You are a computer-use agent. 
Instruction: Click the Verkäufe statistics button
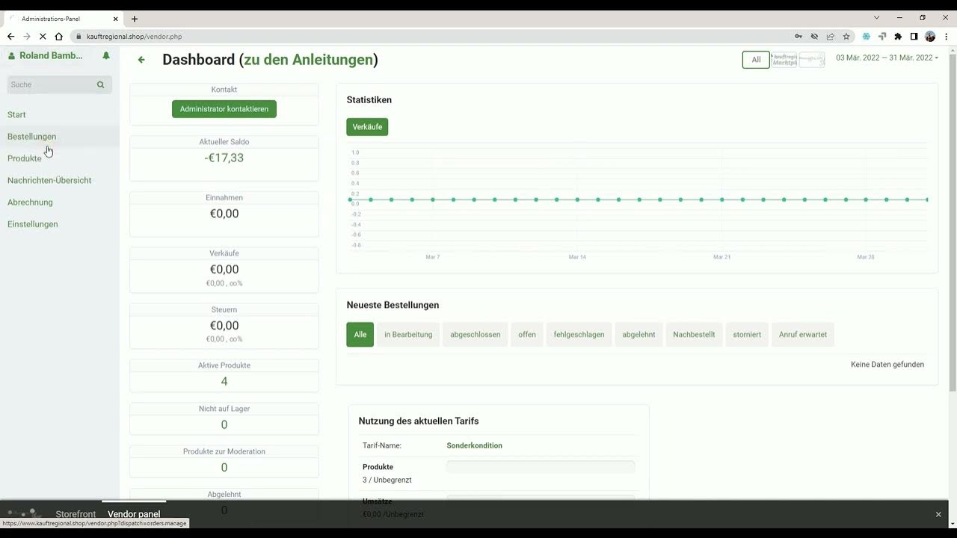click(367, 127)
